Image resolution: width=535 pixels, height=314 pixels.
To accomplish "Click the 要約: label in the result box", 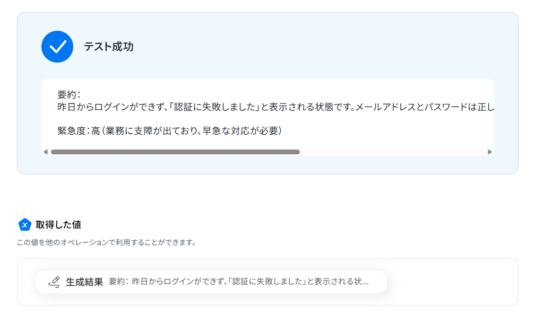I will click(x=69, y=94).
